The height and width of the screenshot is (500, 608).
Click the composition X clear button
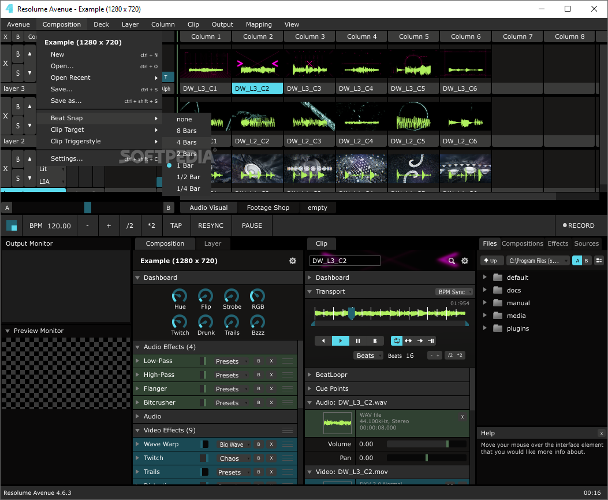[x=5, y=37]
